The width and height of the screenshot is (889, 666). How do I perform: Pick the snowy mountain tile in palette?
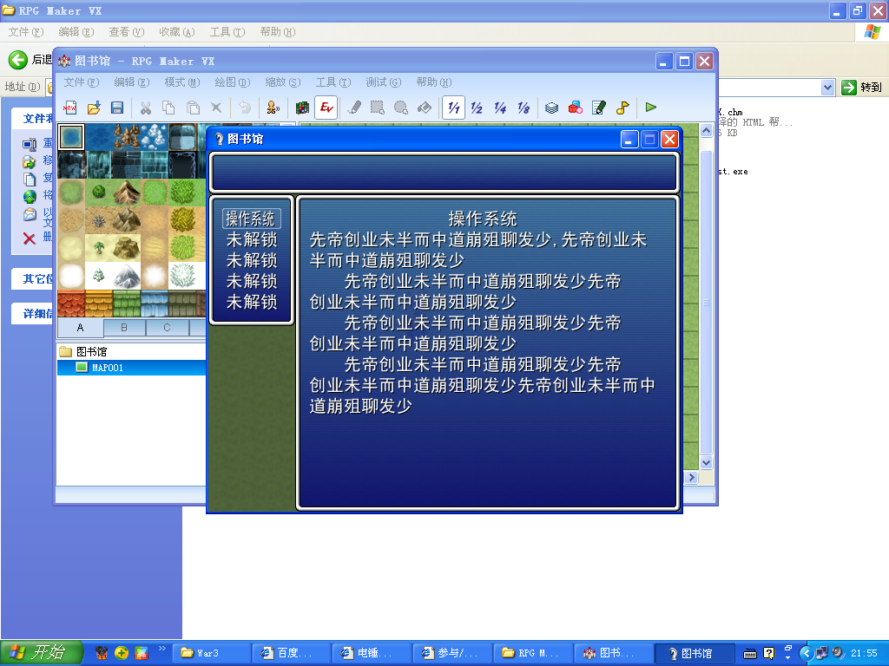click(x=127, y=276)
